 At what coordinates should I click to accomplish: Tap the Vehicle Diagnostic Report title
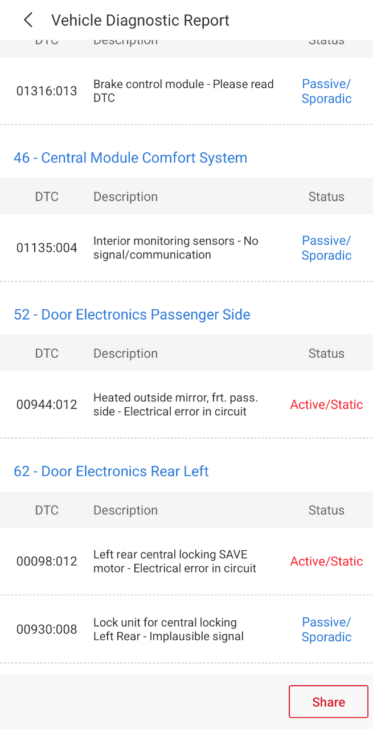point(140,21)
